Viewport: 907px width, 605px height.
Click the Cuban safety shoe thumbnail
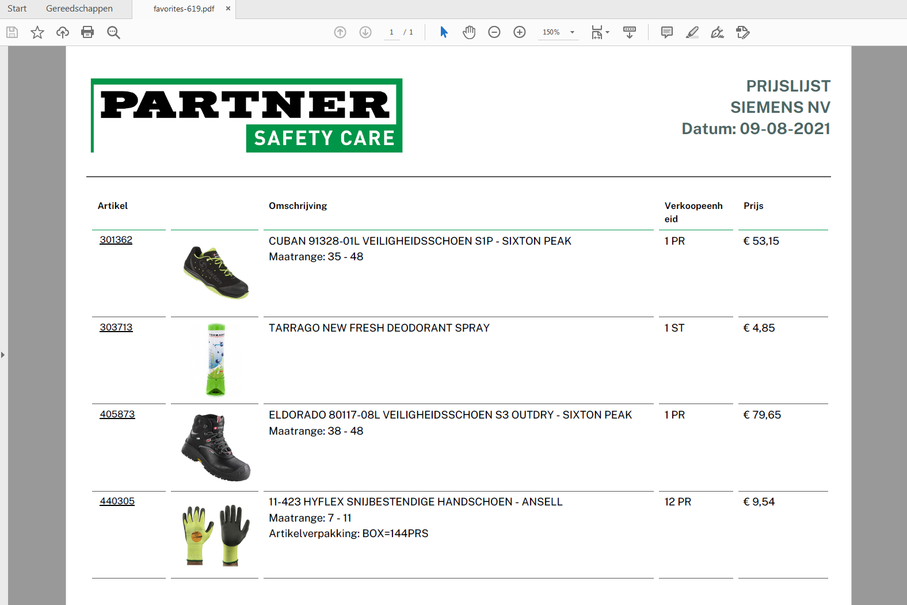point(216,272)
